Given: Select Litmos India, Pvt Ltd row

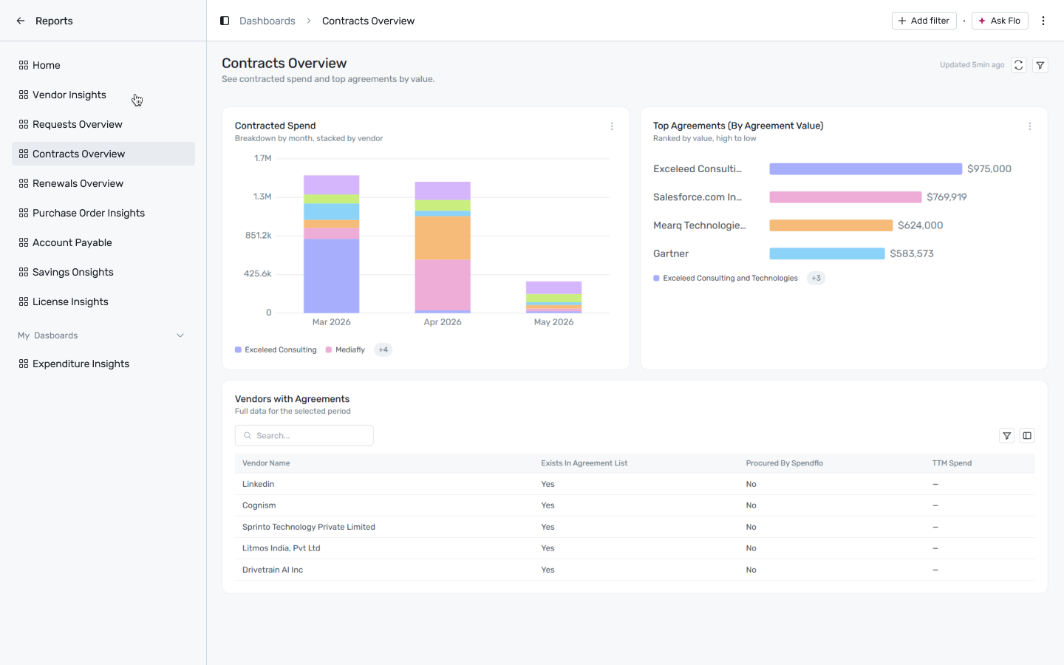Looking at the screenshot, I should [635, 548].
